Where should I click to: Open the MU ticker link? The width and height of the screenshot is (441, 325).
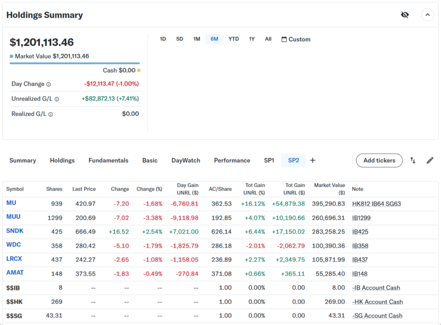coord(11,203)
